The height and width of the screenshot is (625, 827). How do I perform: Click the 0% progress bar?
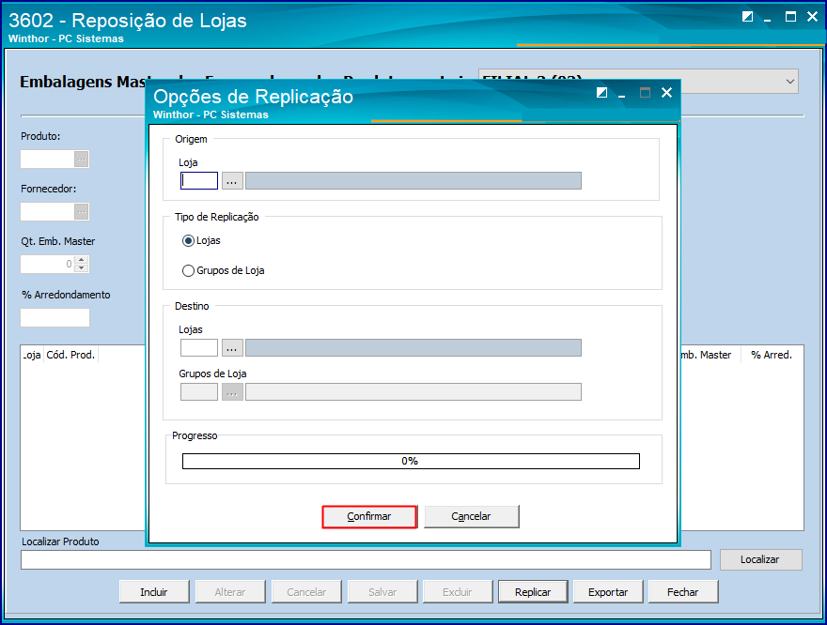click(x=411, y=462)
